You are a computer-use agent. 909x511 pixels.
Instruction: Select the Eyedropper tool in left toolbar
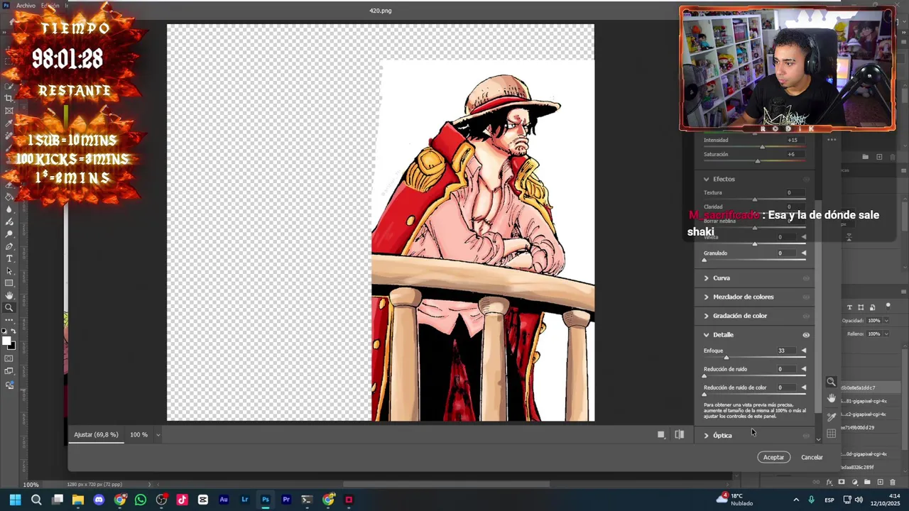tap(9, 123)
